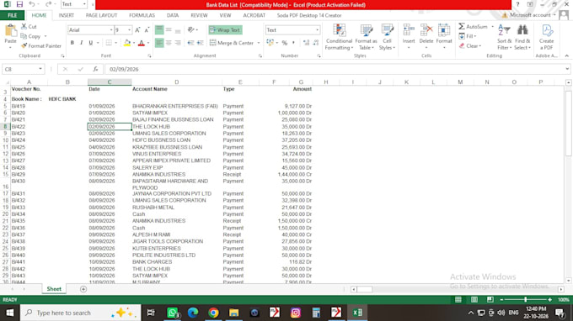Apply Percent Style format
Image resolution: width=573 pixels, height=321 pixels.
[x=285, y=43]
